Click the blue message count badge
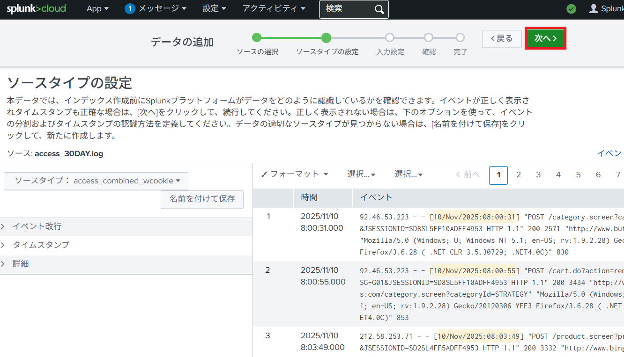 click(x=130, y=9)
